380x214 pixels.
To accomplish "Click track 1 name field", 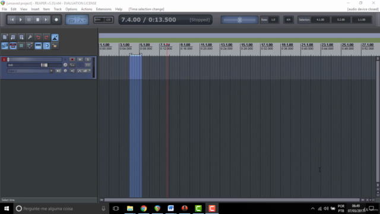I will (36, 59).
